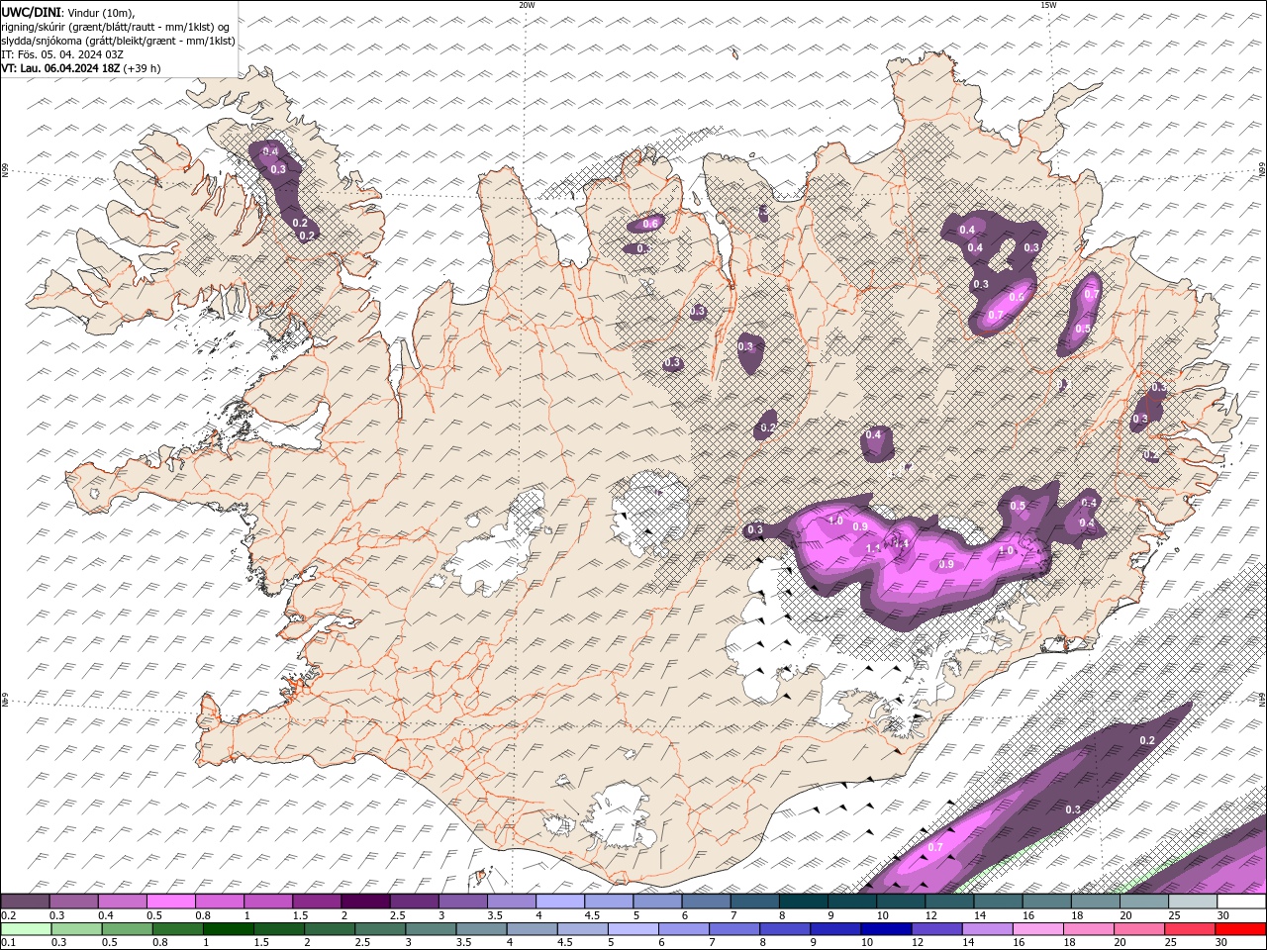This screenshot has height=950, width=1267.
Task: Click the 'IT: Fös. 05. 04. 2024 03Z' line
Action: 63,54
